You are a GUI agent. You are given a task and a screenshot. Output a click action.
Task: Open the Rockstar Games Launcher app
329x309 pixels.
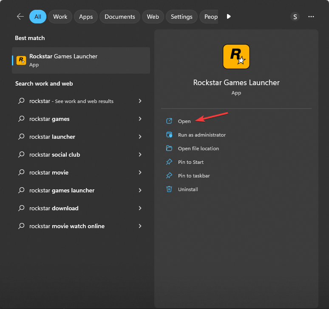coord(184,121)
